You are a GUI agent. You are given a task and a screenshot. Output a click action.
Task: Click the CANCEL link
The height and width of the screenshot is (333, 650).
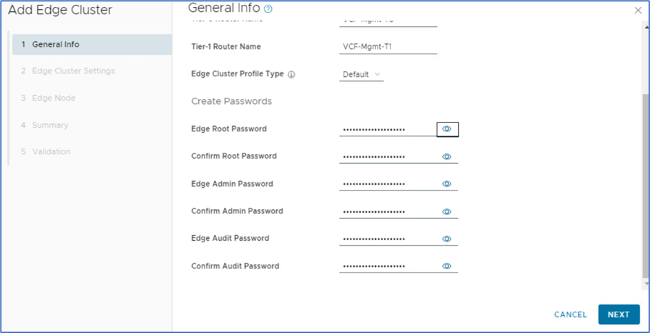click(x=570, y=314)
